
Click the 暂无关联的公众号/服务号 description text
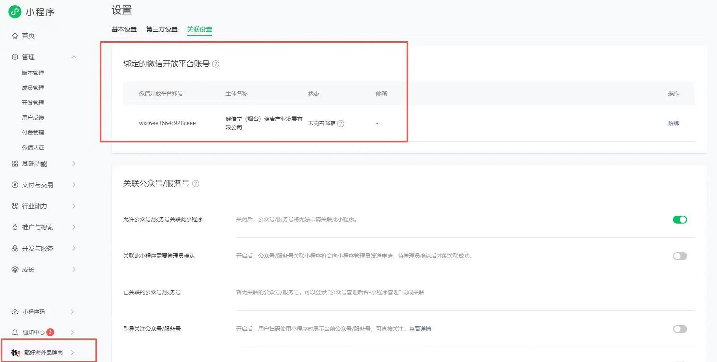pos(330,292)
